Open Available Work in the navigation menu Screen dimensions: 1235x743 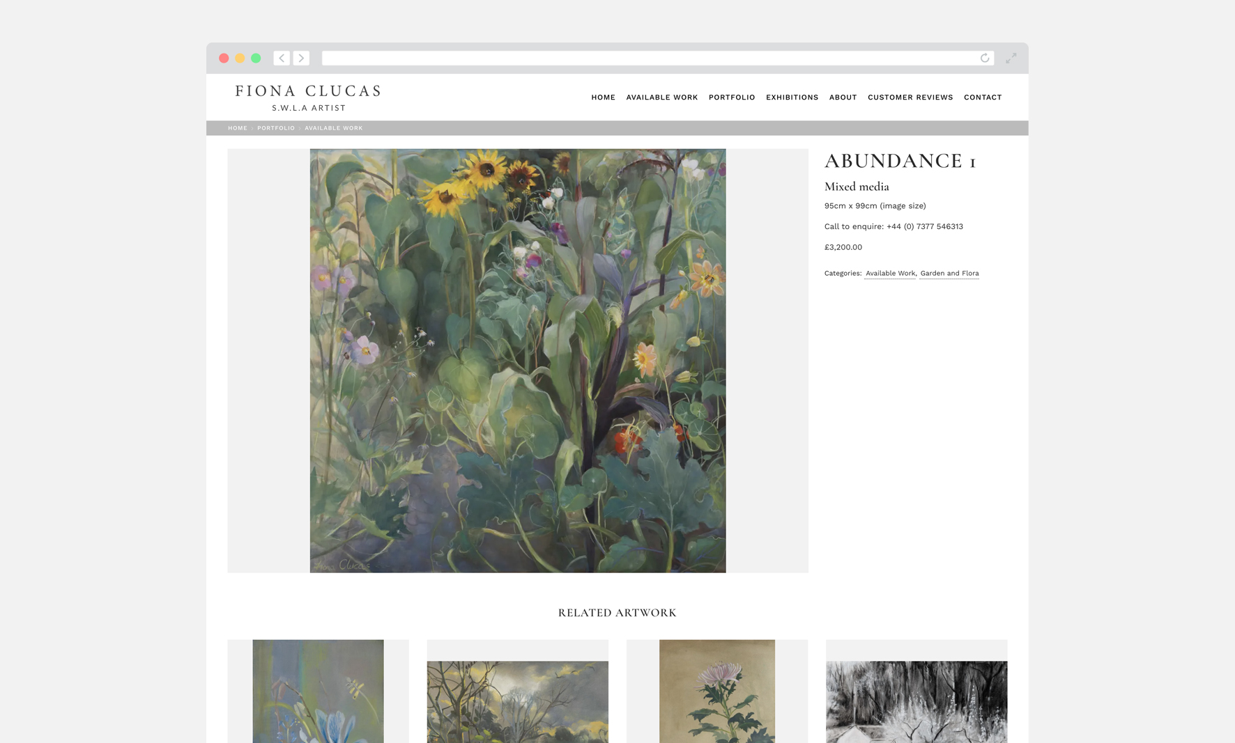tap(662, 97)
